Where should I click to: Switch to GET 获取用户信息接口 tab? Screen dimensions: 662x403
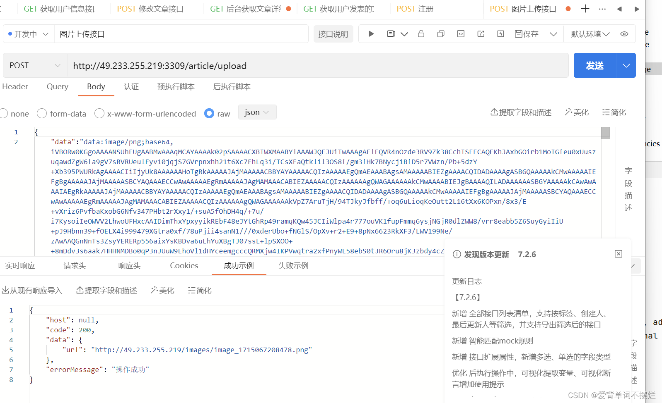pos(59,9)
